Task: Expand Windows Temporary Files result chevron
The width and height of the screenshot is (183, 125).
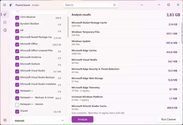Action: pos(180,33)
